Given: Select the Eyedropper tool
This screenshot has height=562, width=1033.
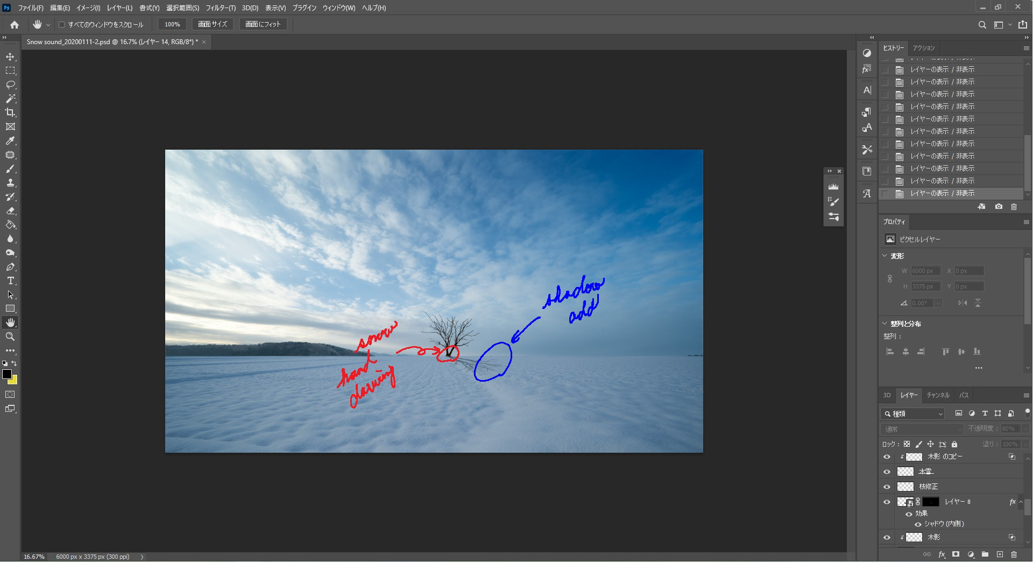Looking at the screenshot, I should [x=10, y=141].
